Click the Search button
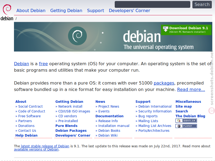The width and height of the screenshot is (215, 161). pyautogui.click(x=202, y=5)
